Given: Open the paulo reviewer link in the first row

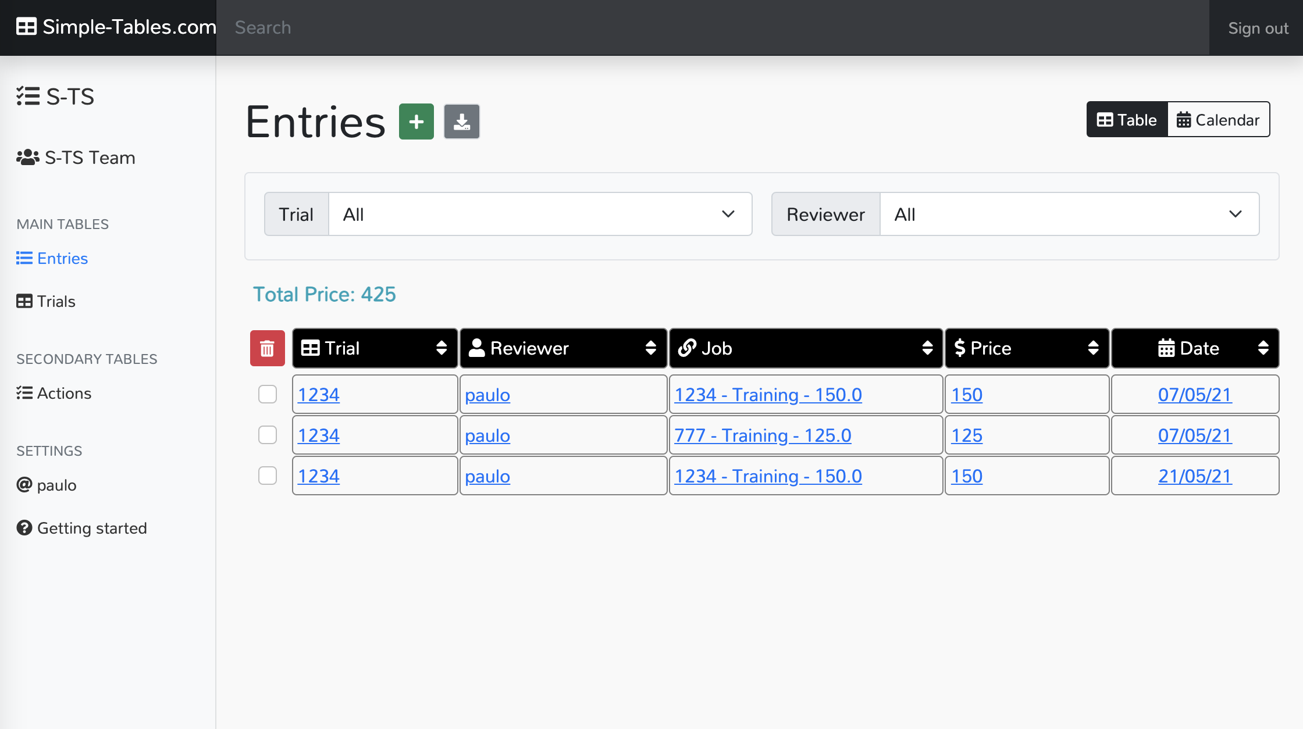Looking at the screenshot, I should coord(487,394).
